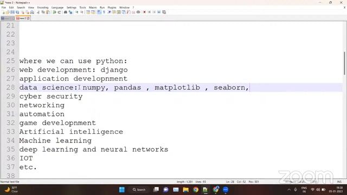Run the macro multiple times icon
Viewport: 347px width, 195px height.
tap(159, 12)
